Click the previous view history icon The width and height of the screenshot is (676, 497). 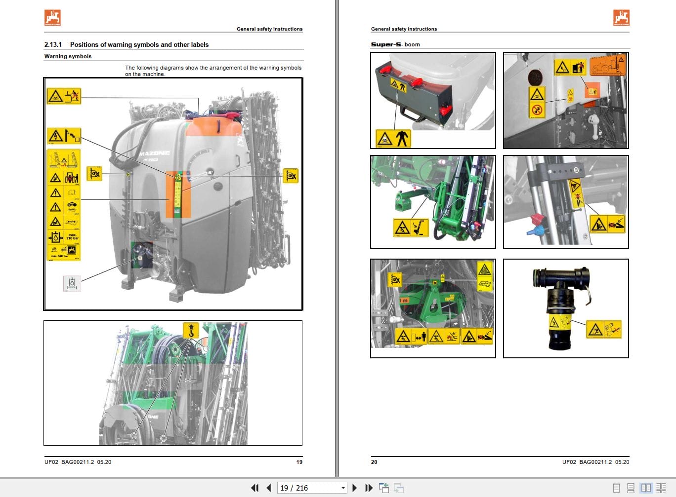[x=384, y=488]
